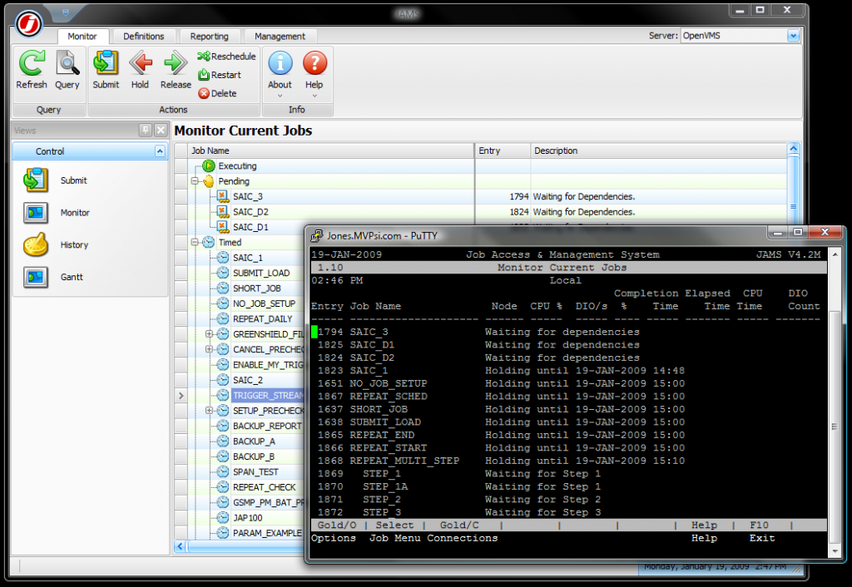
Task: Click Job Menu in the PuTTY terminal
Action: (x=395, y=538)
